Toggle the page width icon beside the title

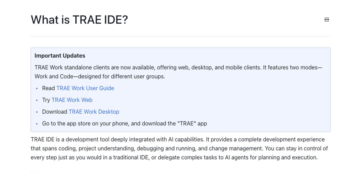point(327,20)
